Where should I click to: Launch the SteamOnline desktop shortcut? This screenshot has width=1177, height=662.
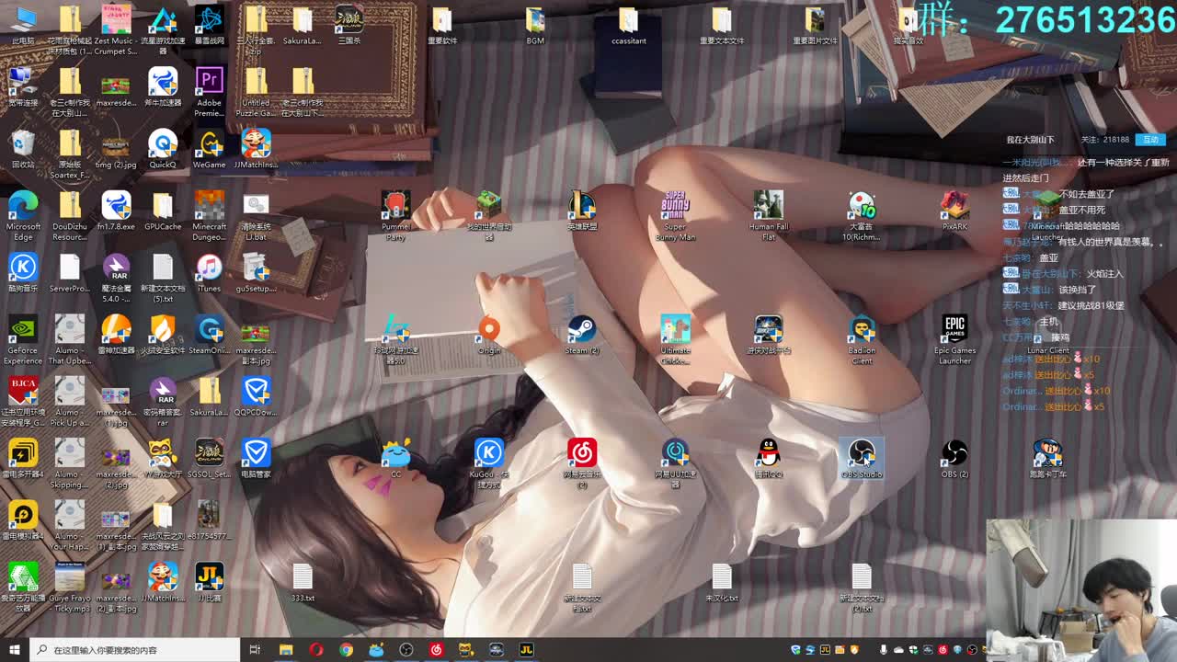coord(209,335)
